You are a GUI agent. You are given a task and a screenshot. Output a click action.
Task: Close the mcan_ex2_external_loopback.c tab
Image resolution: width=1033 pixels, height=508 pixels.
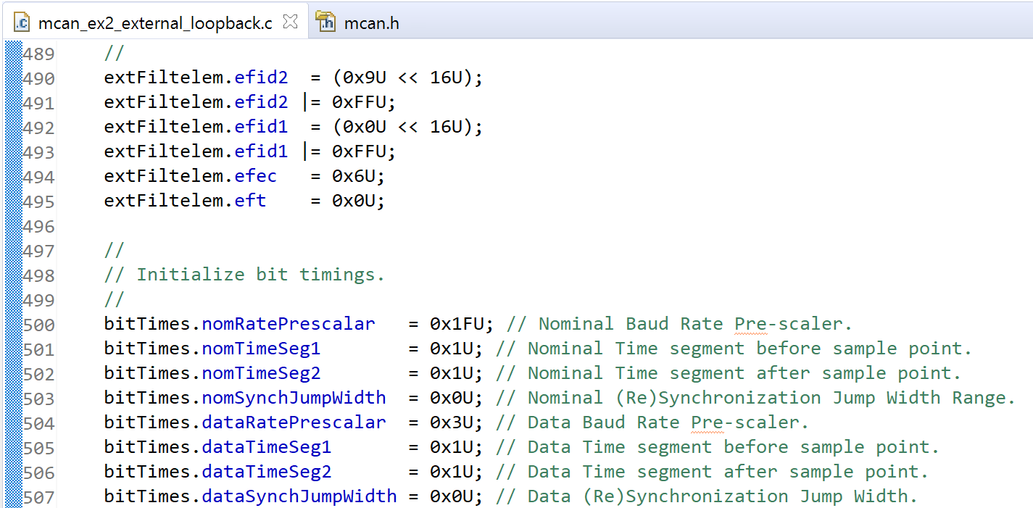pos(290,22)
